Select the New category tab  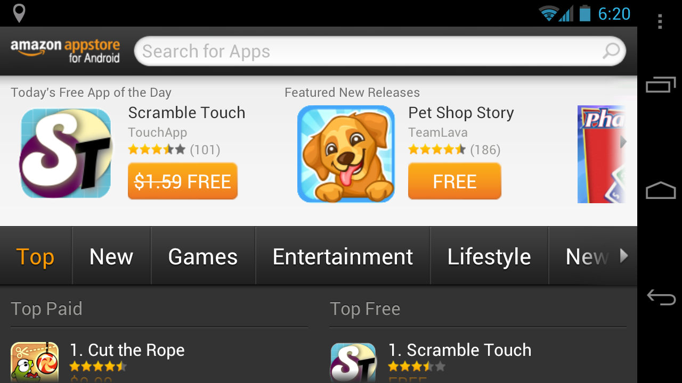[111, 257]
